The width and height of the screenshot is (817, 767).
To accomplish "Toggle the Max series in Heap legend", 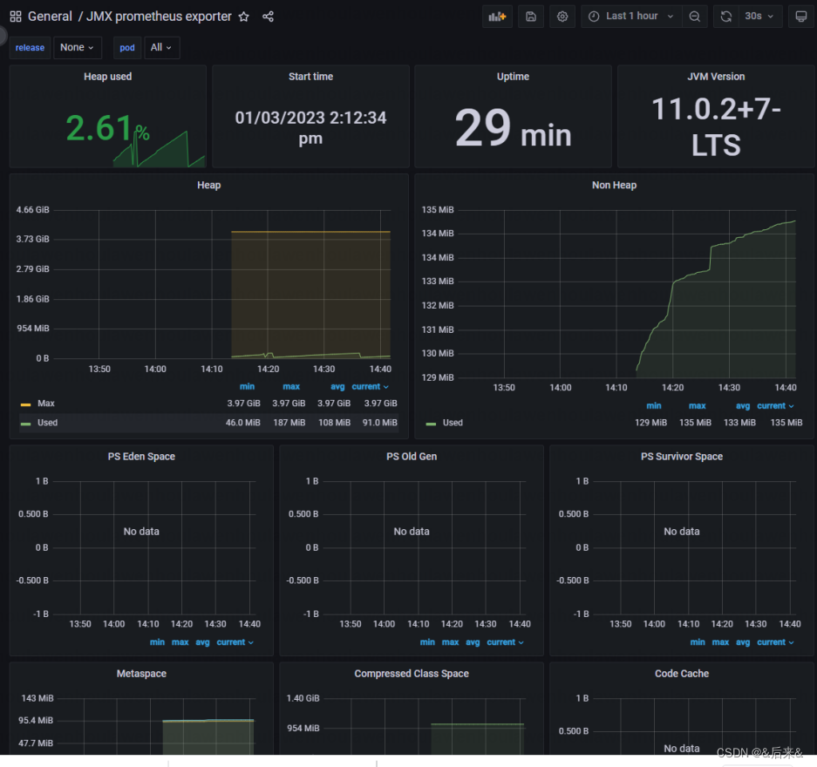I will (x=46, y=404).
